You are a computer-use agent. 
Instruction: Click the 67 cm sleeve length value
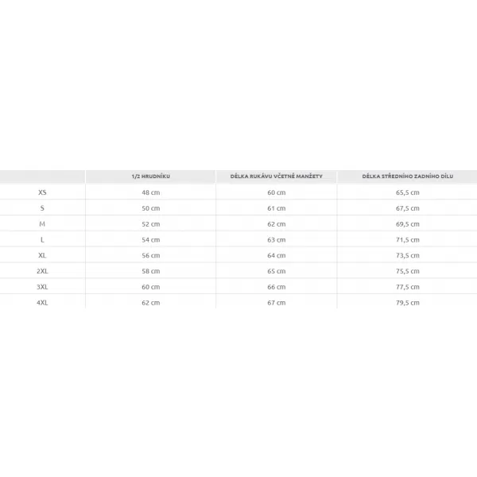[277, 303]
